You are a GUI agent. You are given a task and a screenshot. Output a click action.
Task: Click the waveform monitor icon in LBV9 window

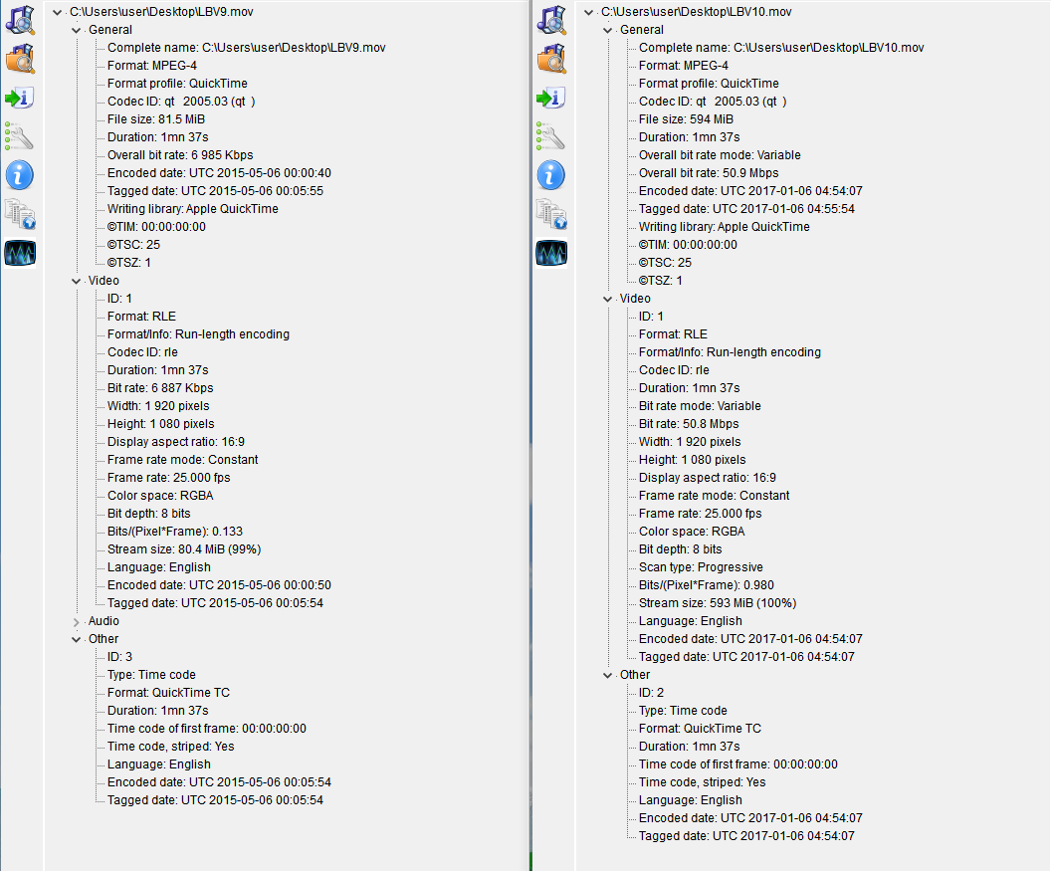coord(20,254)
